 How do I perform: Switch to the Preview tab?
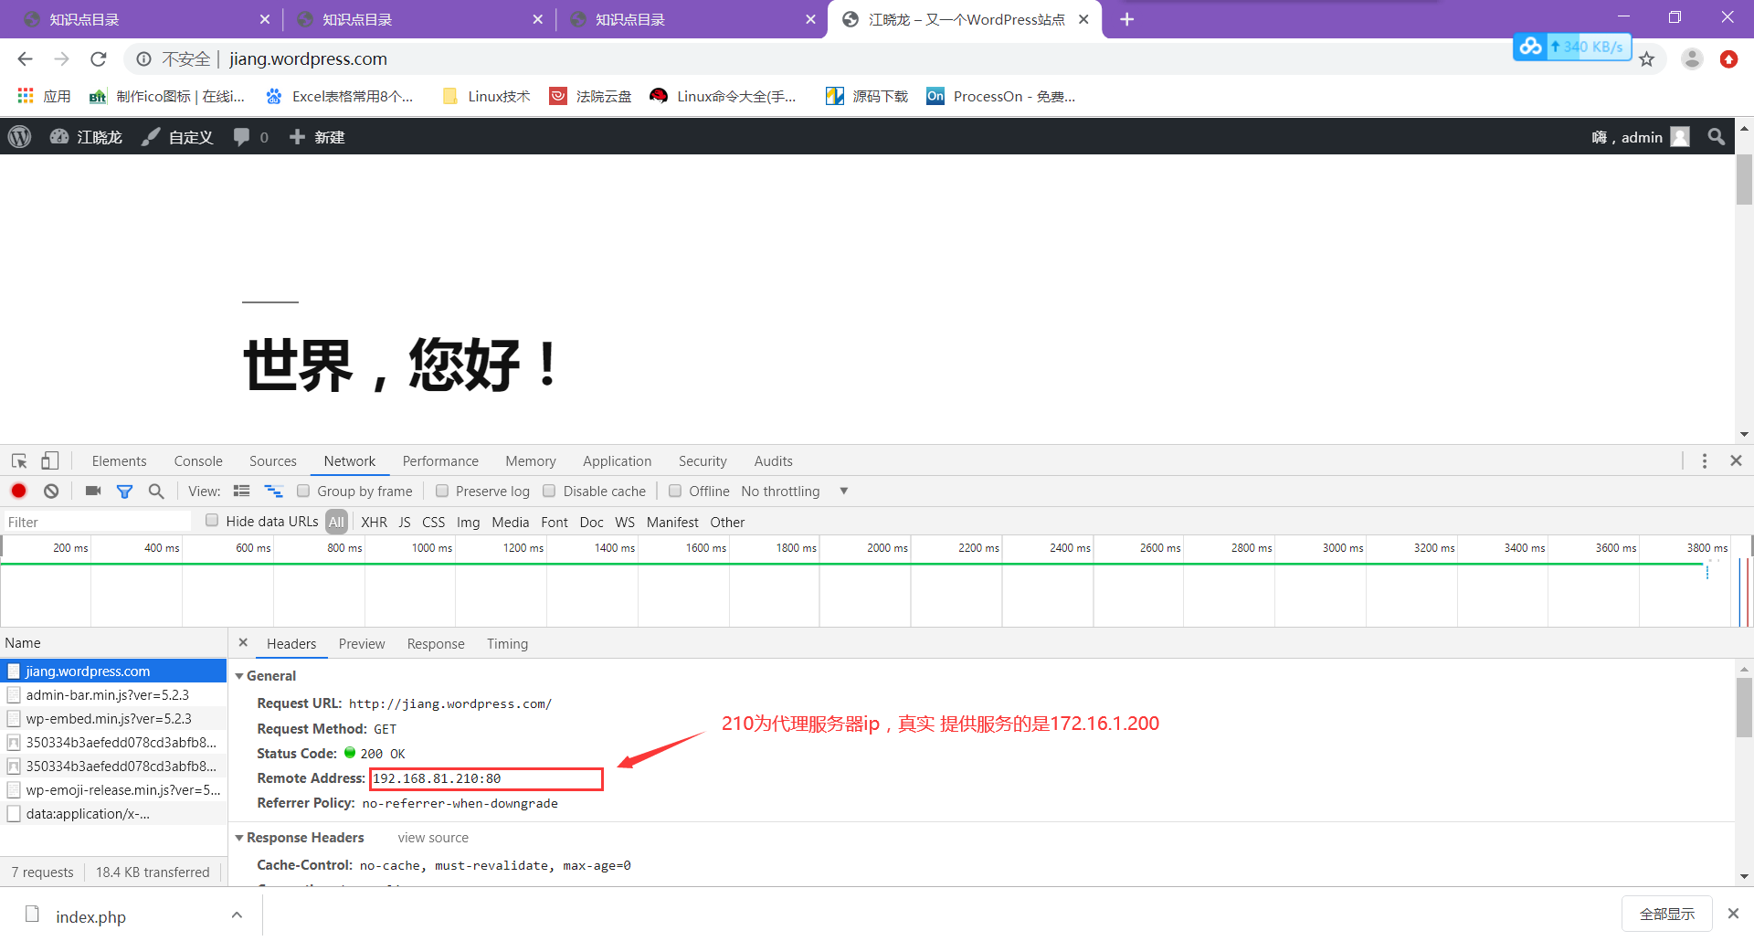click(x=362, y=643)
